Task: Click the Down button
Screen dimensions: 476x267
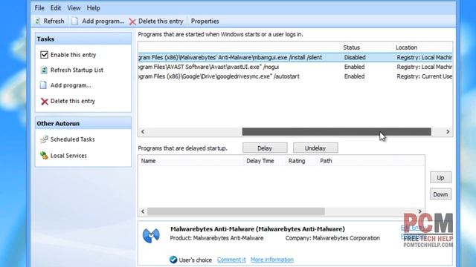Action: tap(440, 194)
